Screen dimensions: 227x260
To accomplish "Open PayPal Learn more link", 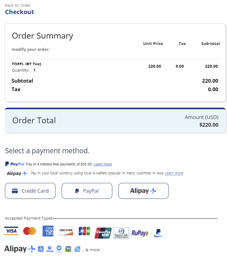I will click(x=102, y=164).
